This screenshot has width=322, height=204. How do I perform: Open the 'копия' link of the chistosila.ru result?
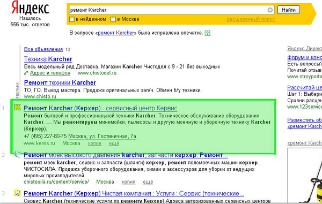coord(129,182)
